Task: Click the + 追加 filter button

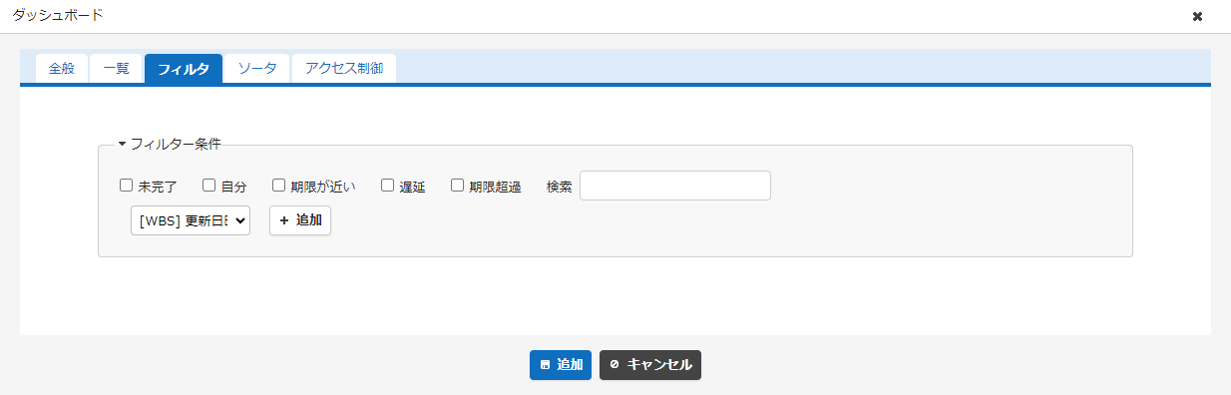Action: pyautogui.click(x=300, y=220)
